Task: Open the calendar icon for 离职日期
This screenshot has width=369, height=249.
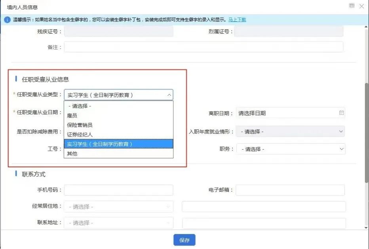Action: (341, 113)
